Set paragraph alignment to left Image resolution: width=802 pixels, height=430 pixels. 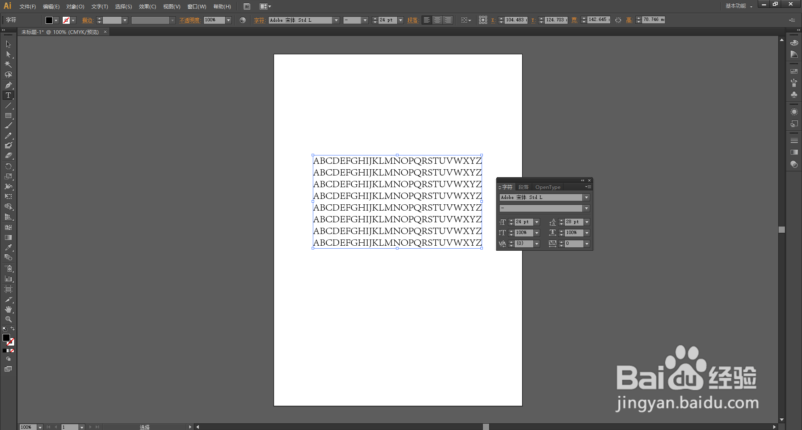click(x=426, y=20)
